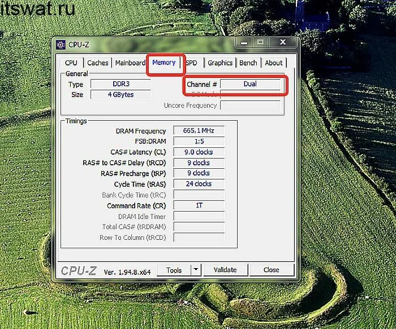Viewport: 396px width, 329px height.
Task: Click the Cycle Time (tRAS) label
Action: click(140, 185)
